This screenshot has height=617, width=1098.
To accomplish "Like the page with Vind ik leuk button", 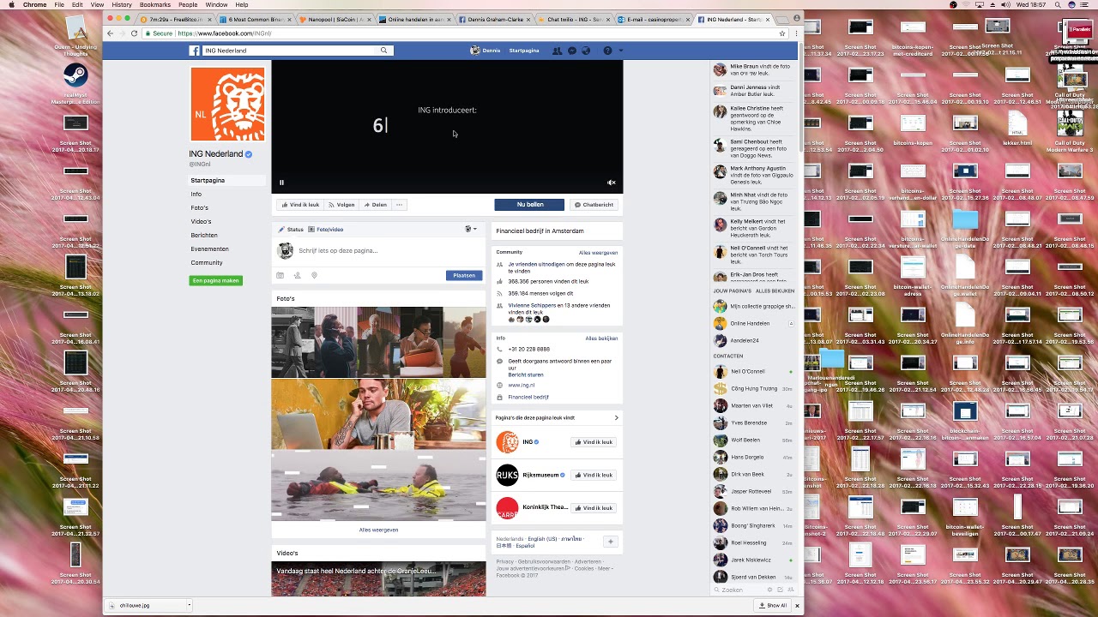I will [299, 205].
